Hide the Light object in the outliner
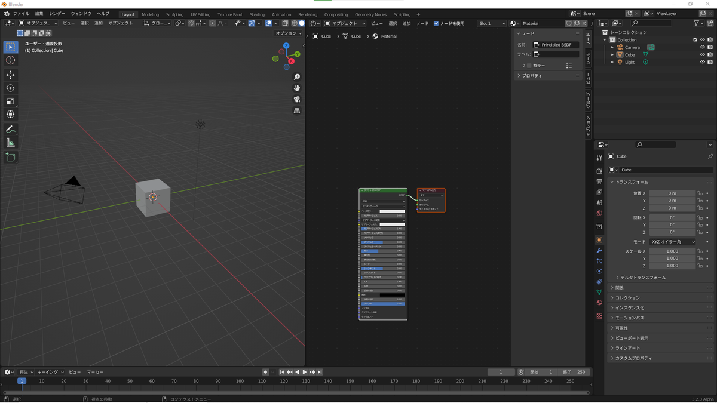Image resolution: width=717 pixels, height=403 pixels. click(x=702, y=62)
